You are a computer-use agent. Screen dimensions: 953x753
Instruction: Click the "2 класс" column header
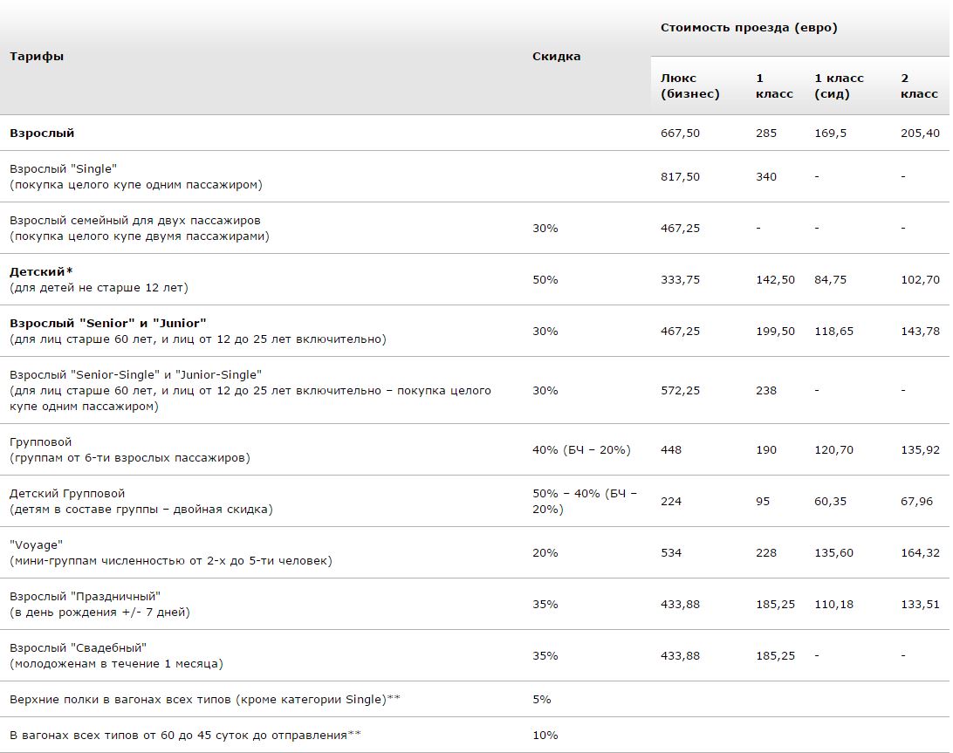coord(919,86)
